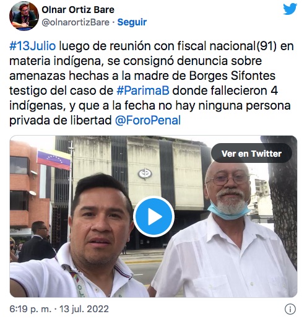The width and height of the screenshot is (307, 319).
Task: Visit the @ForoPenal mention
Action: (x=148, y=120)
